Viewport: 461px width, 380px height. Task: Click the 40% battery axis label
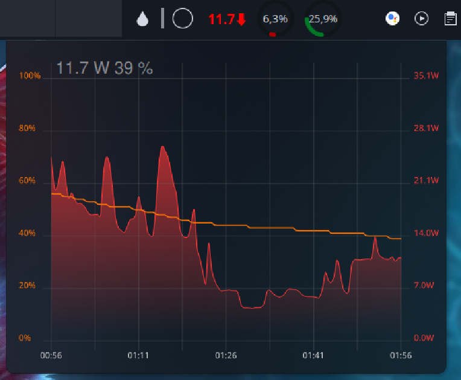point(27,233)
